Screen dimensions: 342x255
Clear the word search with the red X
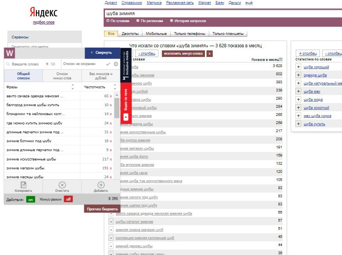[x=47, y=64]
